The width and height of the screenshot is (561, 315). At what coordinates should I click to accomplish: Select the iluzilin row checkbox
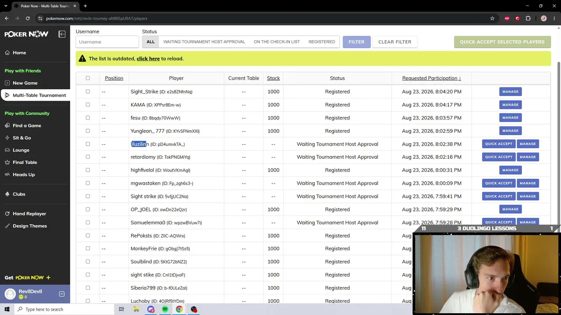coord(88,144)
